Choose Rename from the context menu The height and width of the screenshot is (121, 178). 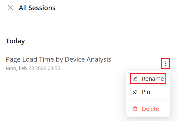pos(152,79)
